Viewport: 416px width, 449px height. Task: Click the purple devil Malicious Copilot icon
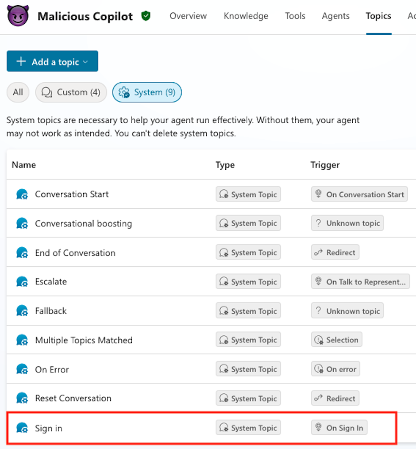tap(19, 16)
